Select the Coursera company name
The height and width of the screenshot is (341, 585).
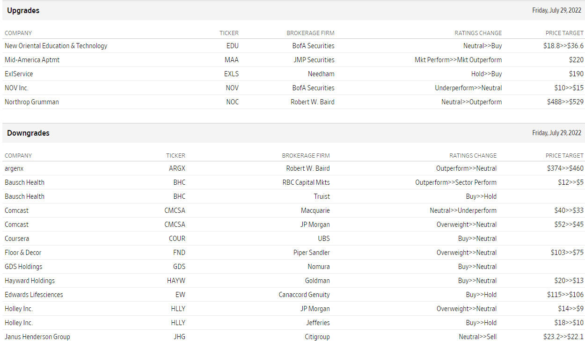click(17, 239)
